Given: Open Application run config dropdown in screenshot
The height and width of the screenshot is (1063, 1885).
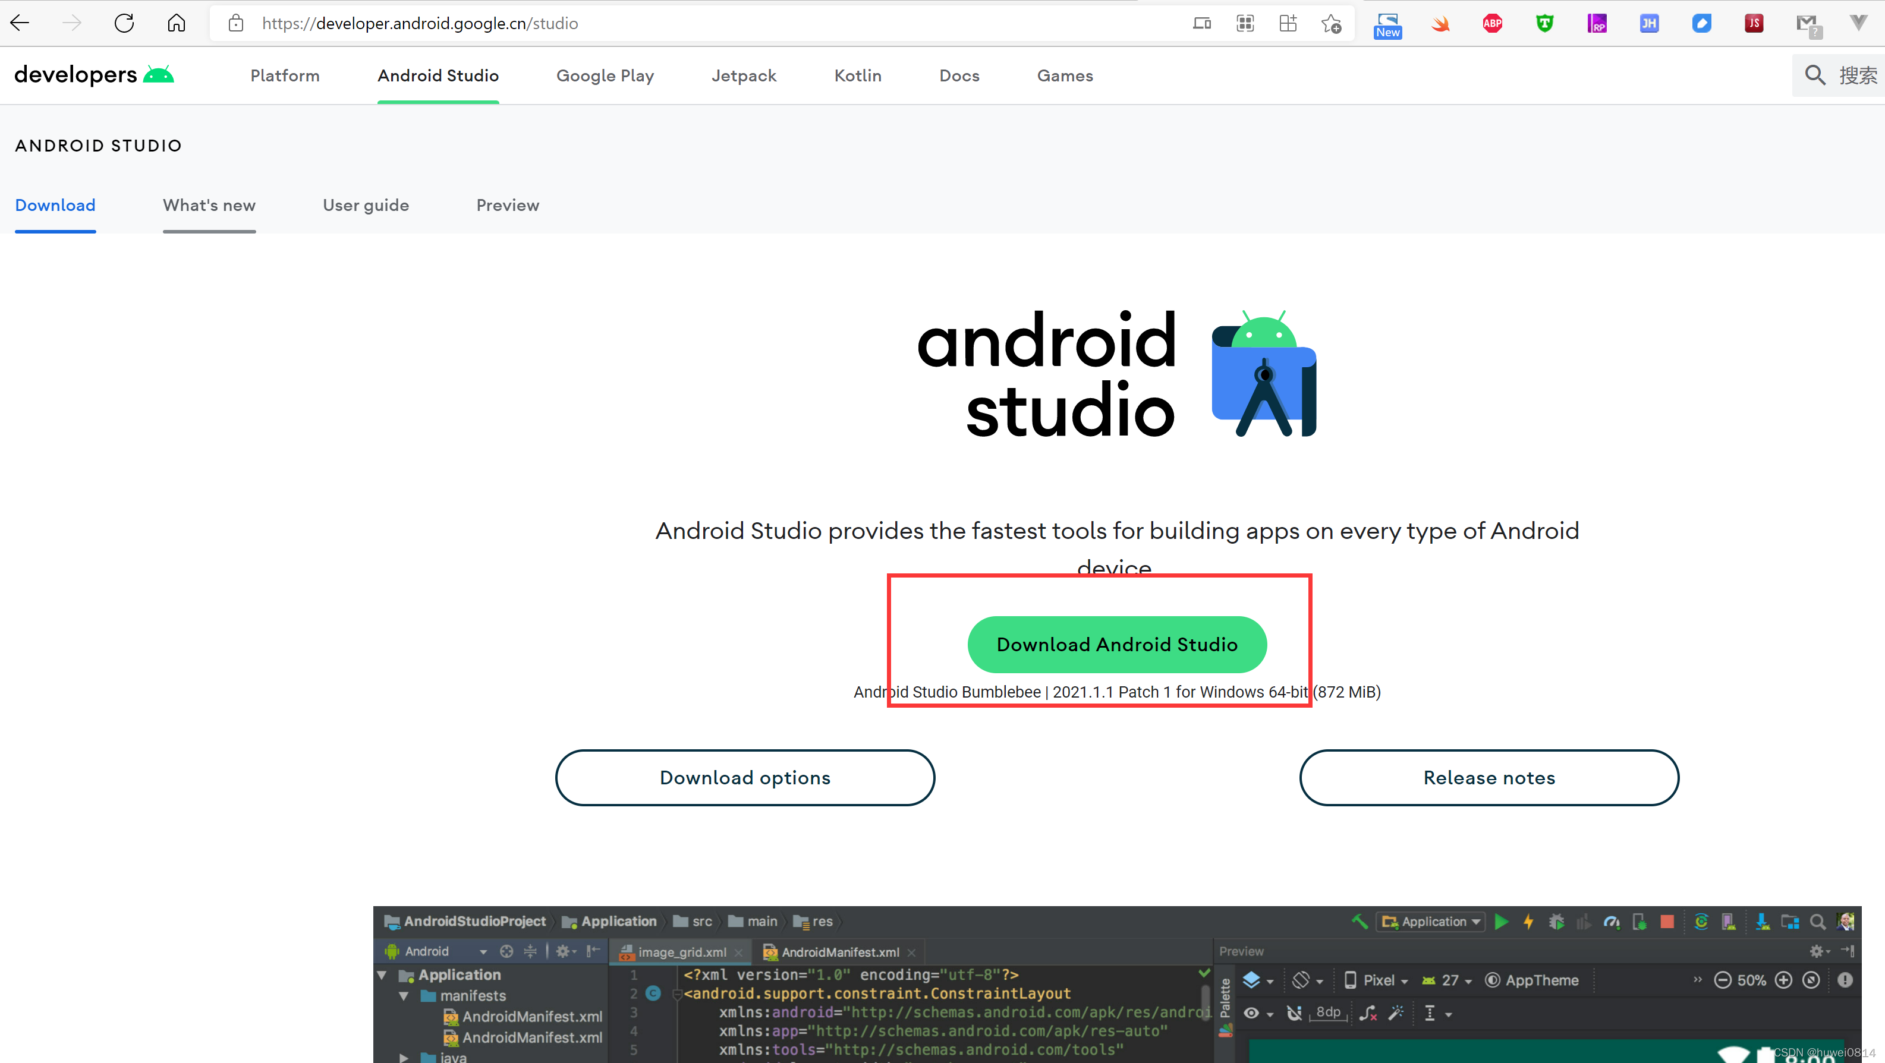Looking at the screenshot, I should point(1431,922).
